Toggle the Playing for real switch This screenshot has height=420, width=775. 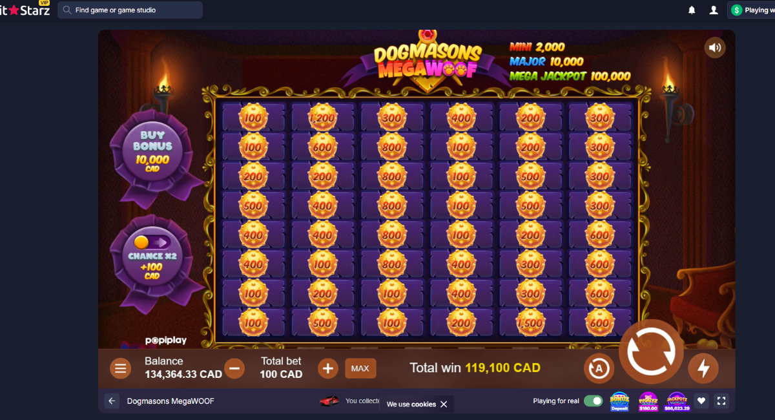point(593,401)
